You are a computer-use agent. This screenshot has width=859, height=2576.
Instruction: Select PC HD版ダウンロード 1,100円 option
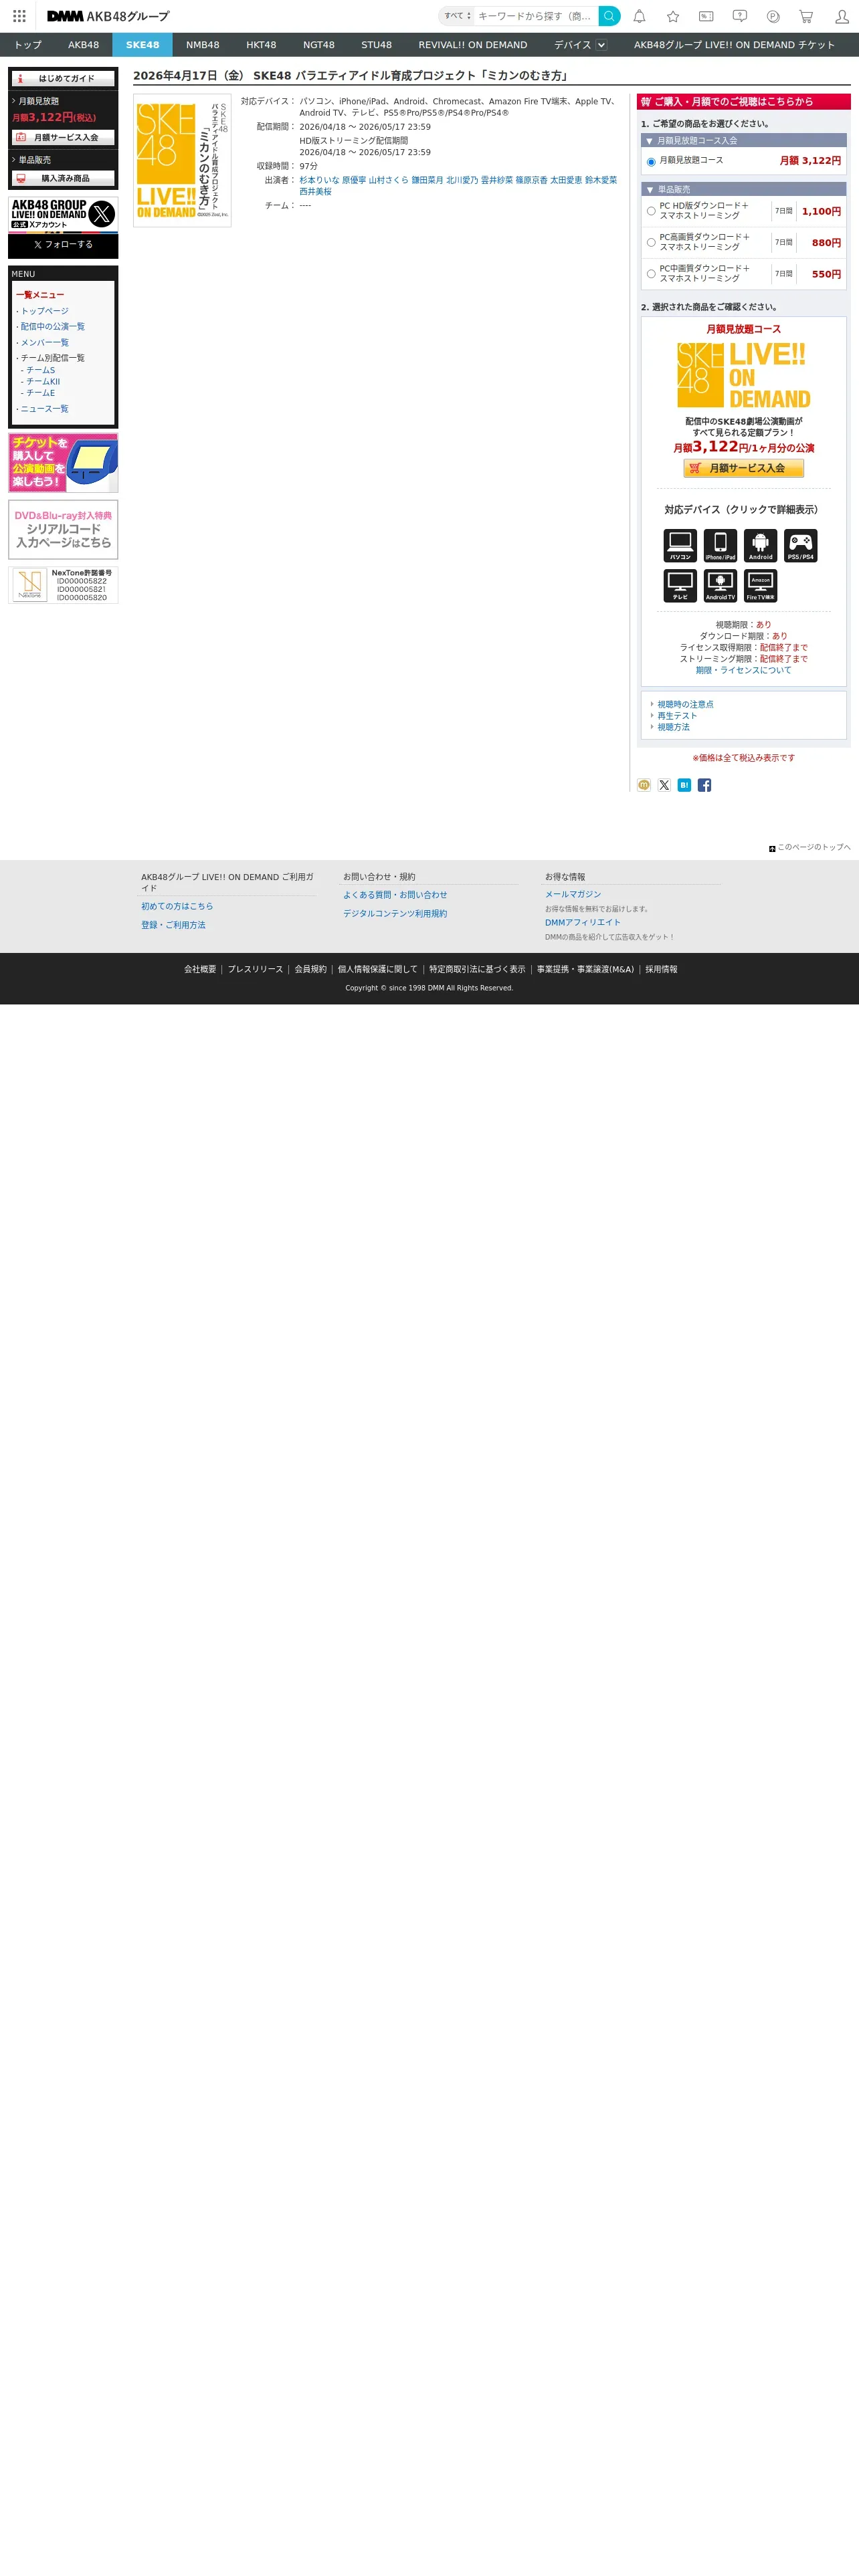click(651, 211)
